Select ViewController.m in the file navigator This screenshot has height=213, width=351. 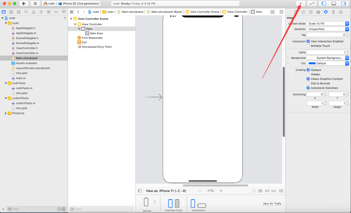click(27, 53)
